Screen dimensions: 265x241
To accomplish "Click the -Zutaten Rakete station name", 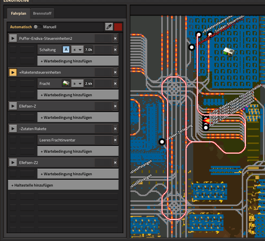I will (33, 129).
